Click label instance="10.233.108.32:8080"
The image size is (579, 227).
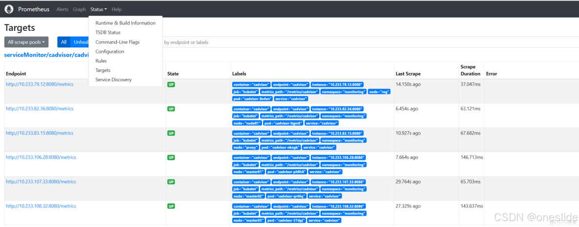coord(338,206)
